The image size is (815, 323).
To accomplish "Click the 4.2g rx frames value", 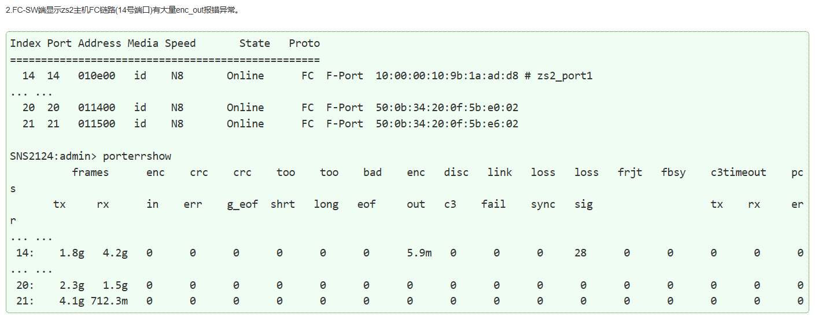I will pyautogui.click(x=115, y=253).
